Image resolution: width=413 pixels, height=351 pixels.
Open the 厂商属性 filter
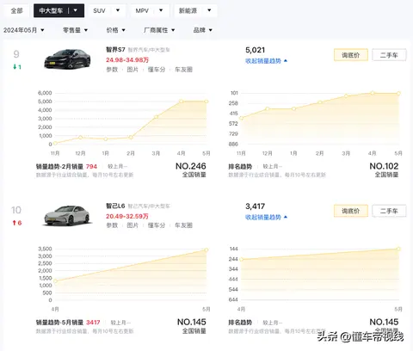click(159, 30)
